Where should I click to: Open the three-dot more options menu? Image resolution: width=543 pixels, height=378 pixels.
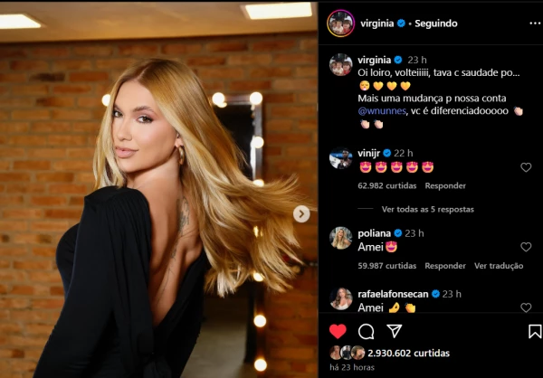click(x=535, y=24)
